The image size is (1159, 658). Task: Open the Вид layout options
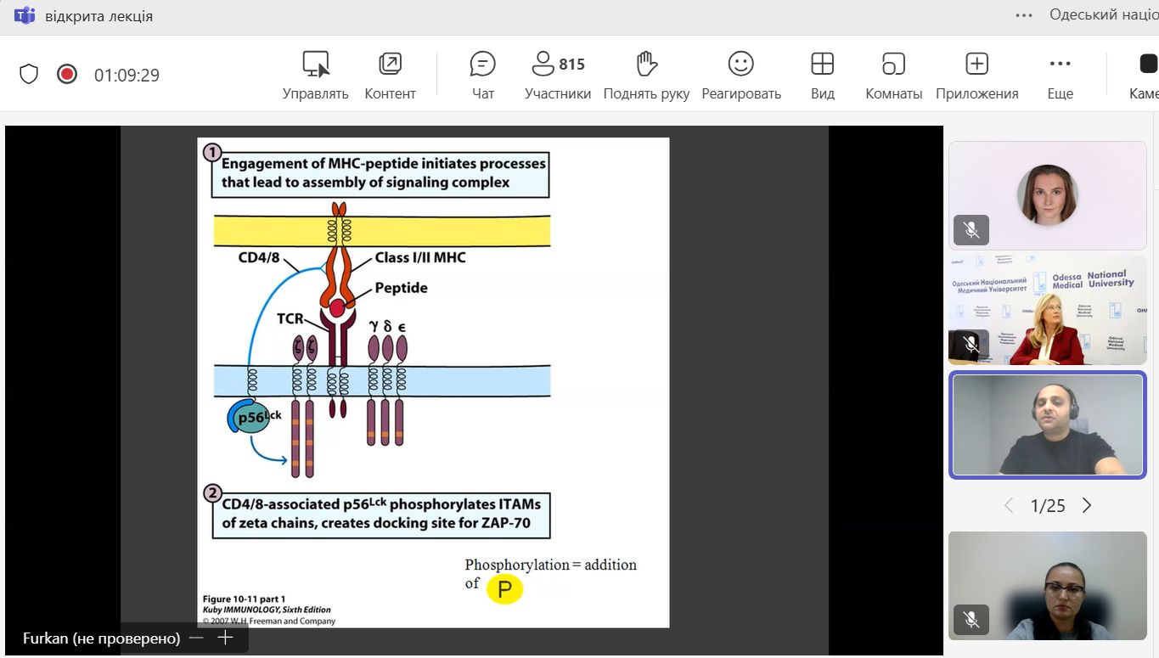pos(822,65)
